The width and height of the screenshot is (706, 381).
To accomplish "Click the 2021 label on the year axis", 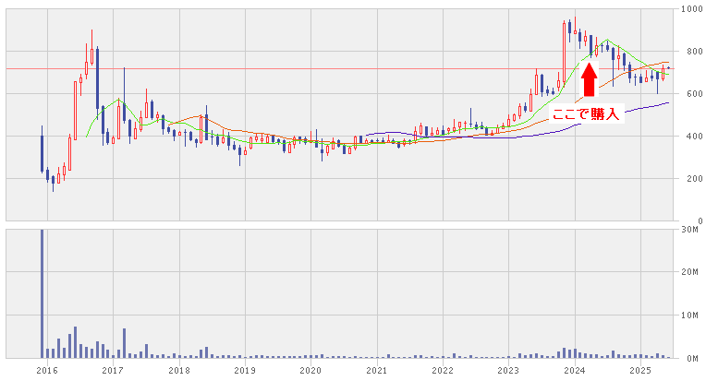I will 376,371.
